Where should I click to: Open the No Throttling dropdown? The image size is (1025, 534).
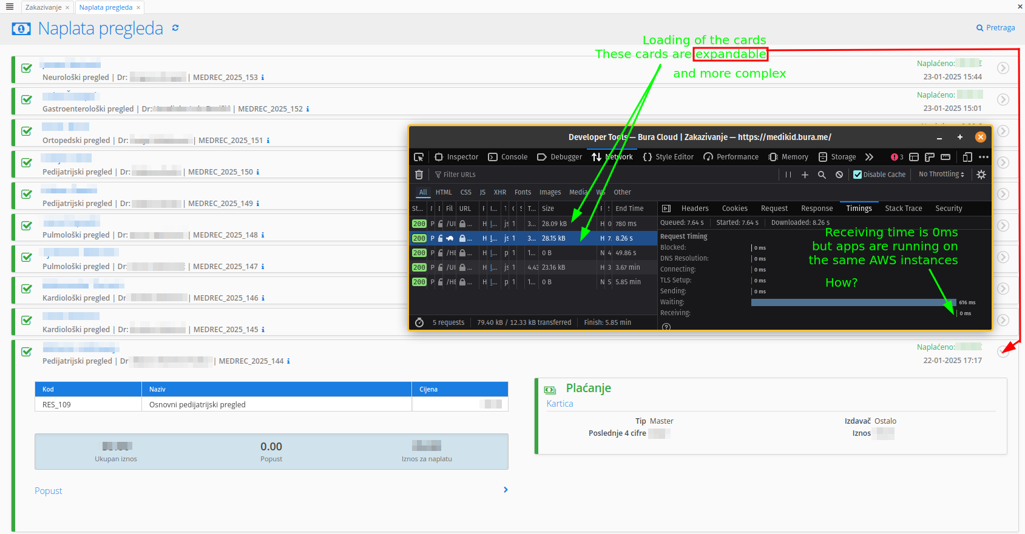(941, 175)
